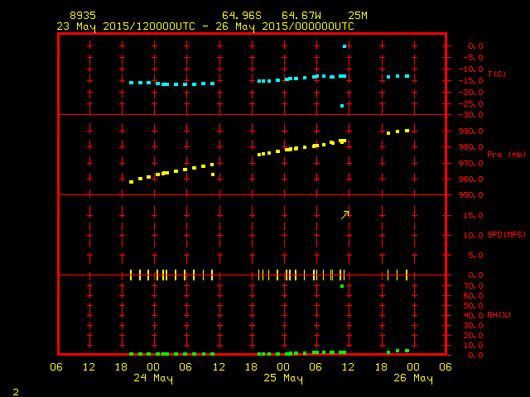This screenshot has width=530, height=397.
Task: Click the station ID 8935 text
Action: (83, 16)
